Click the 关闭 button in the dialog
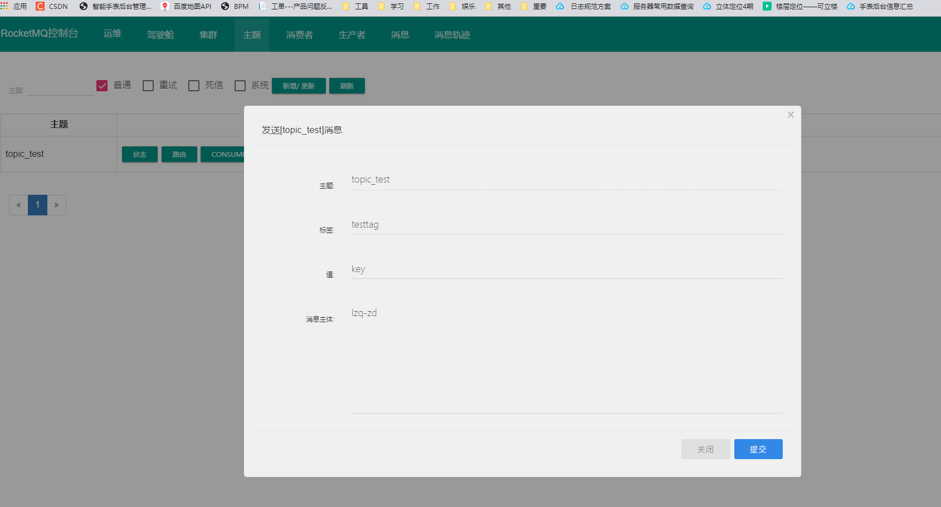The image size is (941, 507). (x=705, y=449)
